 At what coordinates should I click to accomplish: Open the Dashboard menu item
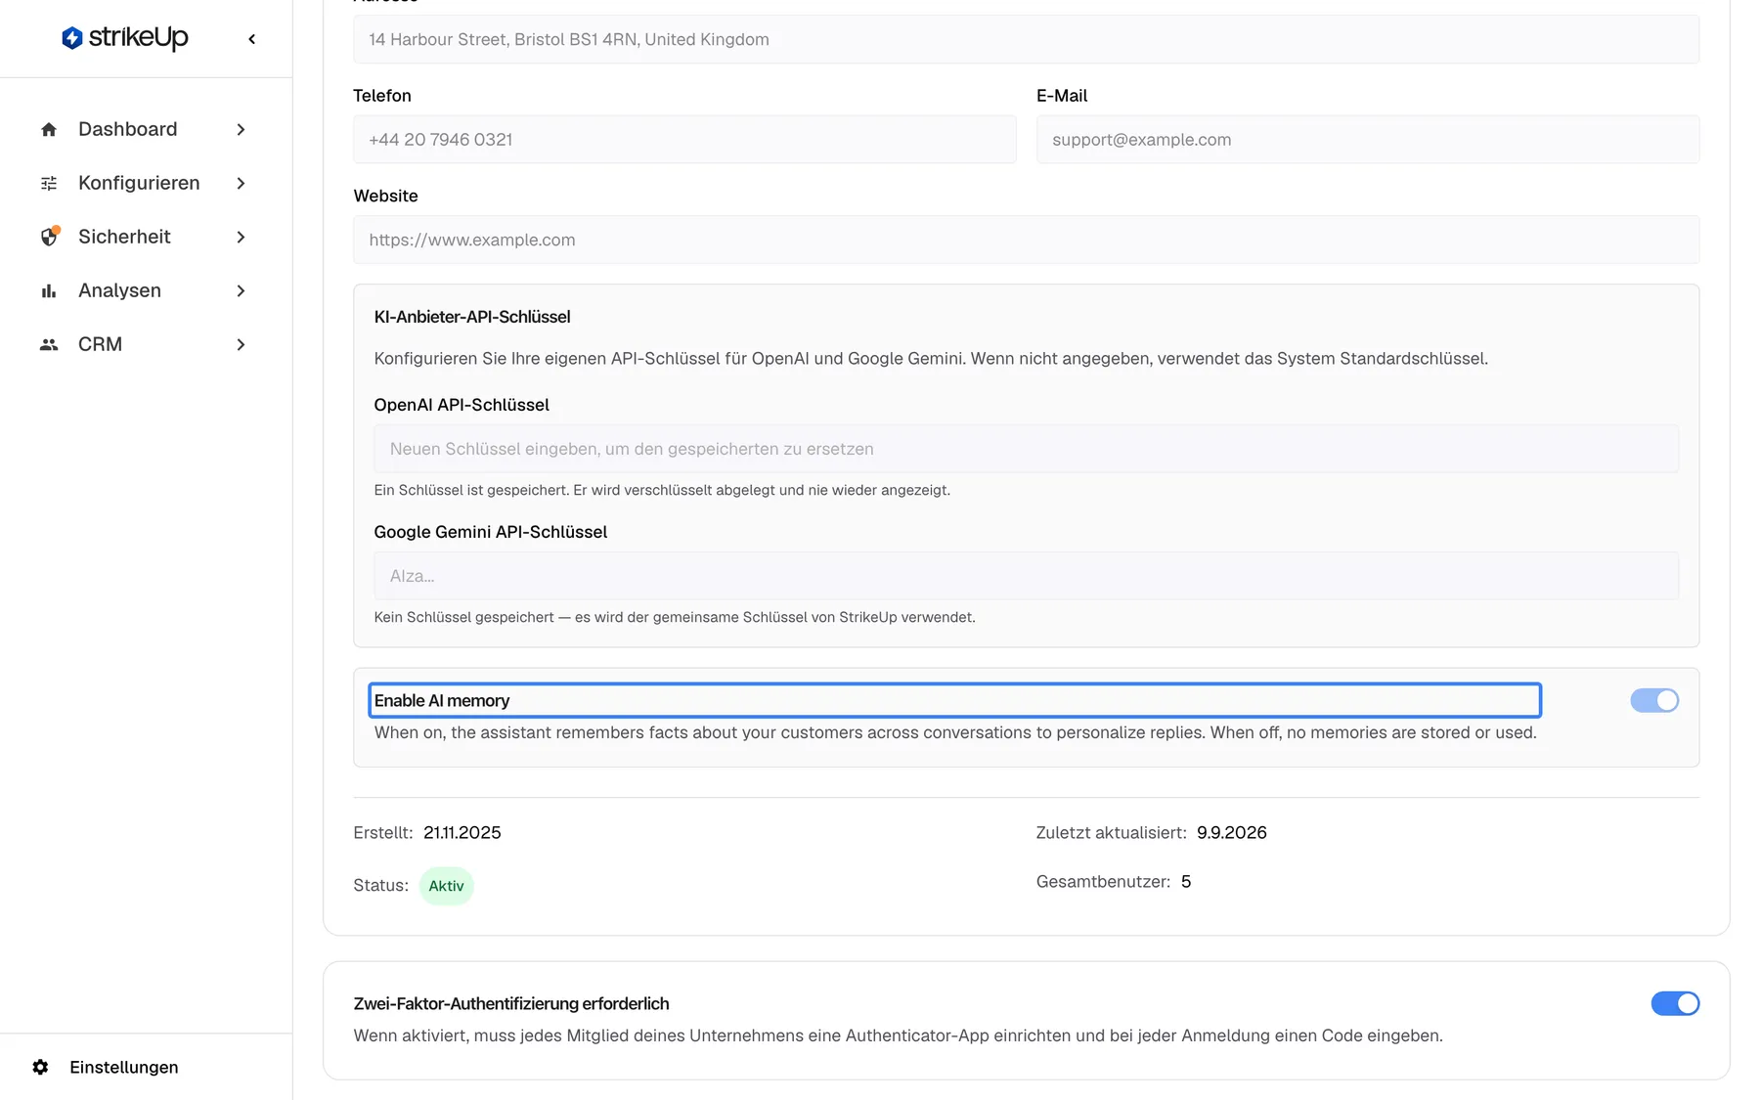click(146, 129)
